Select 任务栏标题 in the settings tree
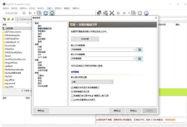 tap(43, 70)
